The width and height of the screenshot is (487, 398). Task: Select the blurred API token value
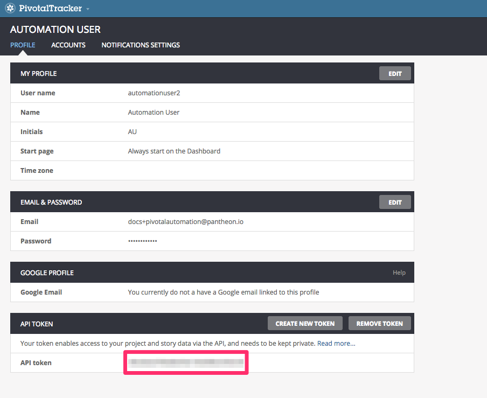[186, 363]
